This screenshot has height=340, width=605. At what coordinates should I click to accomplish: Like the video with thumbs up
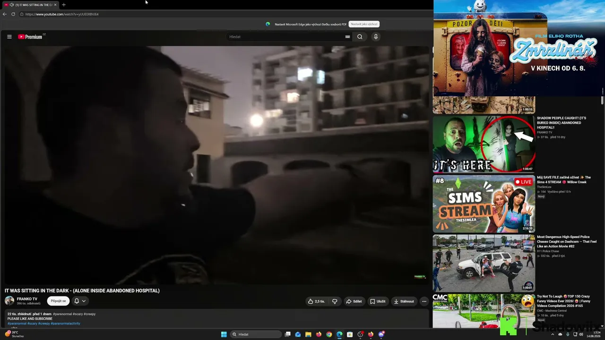[316, 301]
